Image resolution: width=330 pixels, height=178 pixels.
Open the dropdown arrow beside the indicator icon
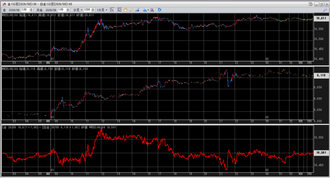(148, 10)
